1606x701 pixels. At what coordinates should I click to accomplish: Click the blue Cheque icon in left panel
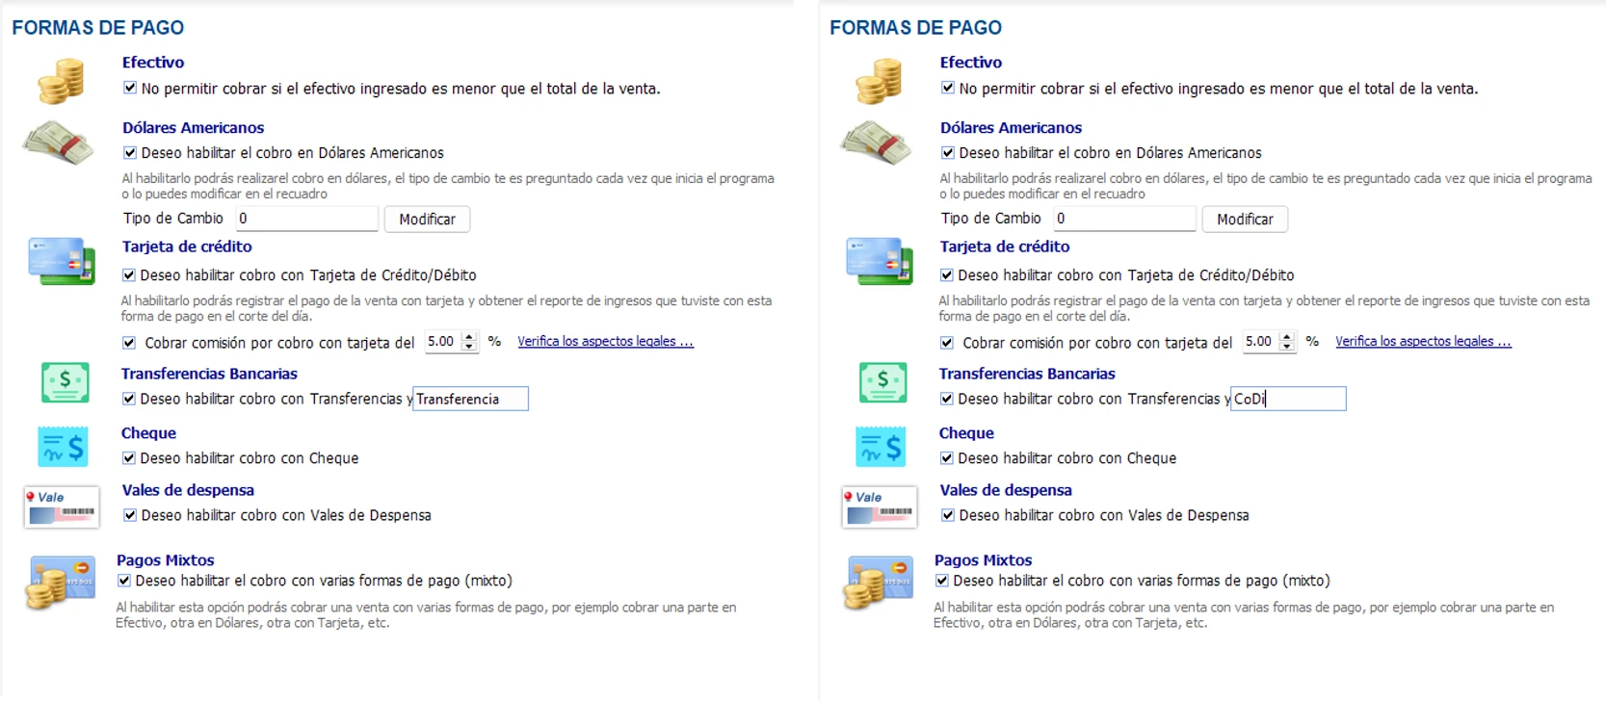coord(64,447)
